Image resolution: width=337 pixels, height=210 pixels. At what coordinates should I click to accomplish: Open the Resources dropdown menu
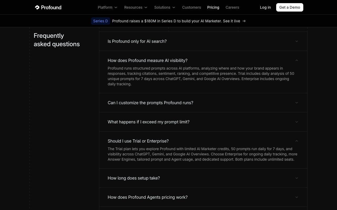[136, 7]
